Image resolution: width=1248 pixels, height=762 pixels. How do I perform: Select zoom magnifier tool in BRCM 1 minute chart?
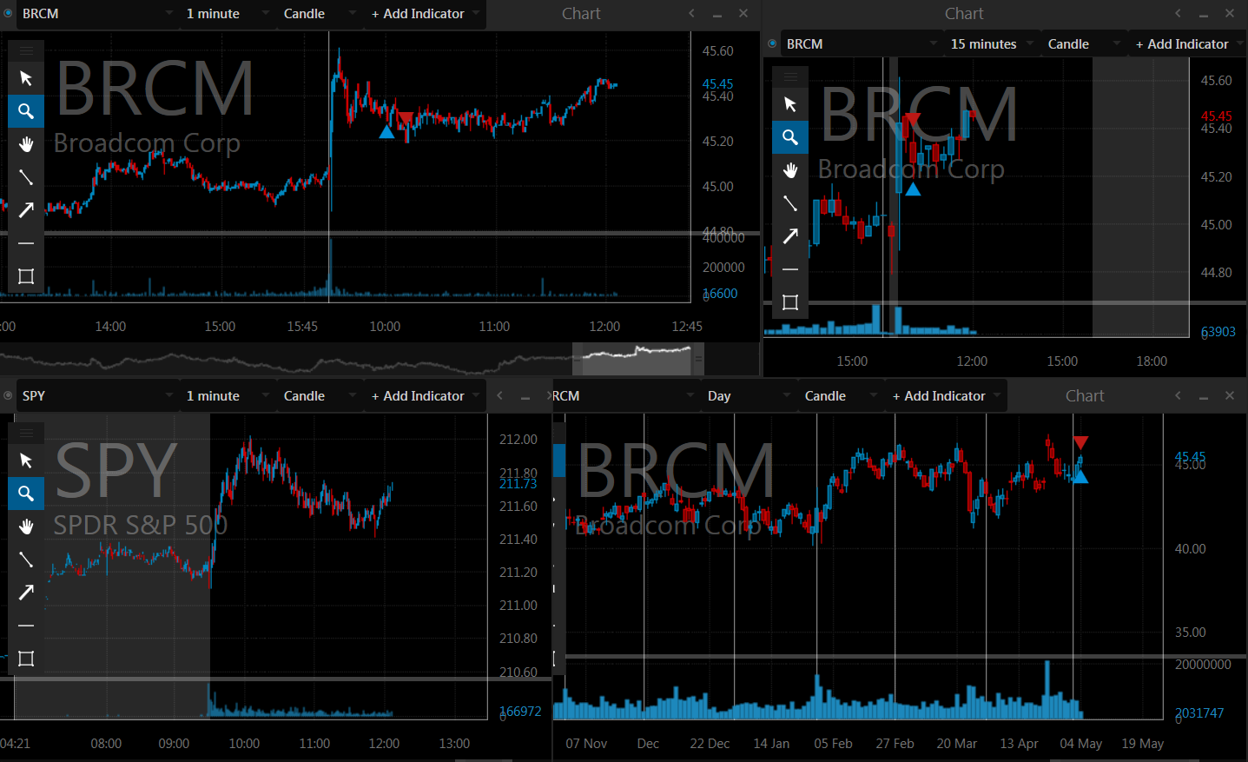point(26,111)
